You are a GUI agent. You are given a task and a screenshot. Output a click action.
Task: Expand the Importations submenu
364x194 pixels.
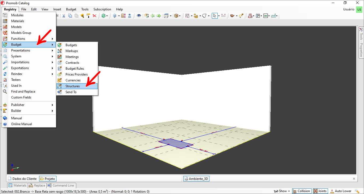[29, 62]
